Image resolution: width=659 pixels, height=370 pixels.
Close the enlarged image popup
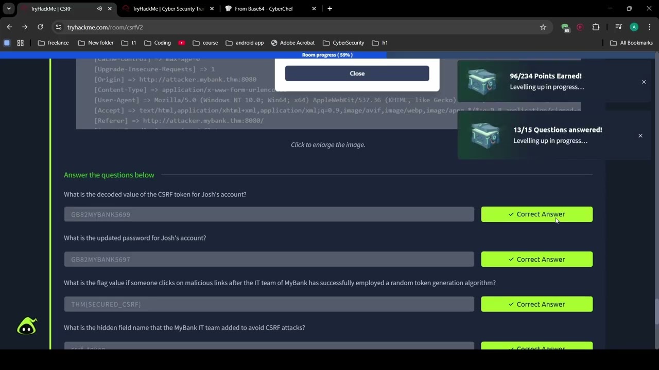(x=357, y=73)
